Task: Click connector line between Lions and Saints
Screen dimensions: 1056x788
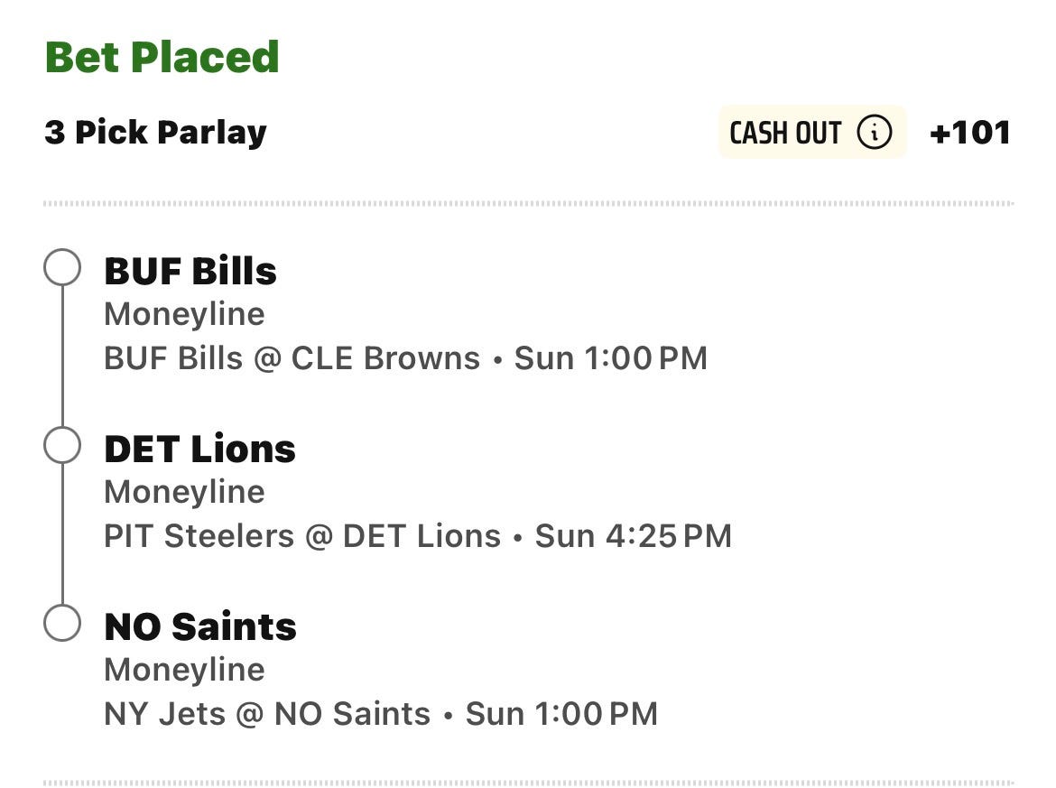Action: 62,534
